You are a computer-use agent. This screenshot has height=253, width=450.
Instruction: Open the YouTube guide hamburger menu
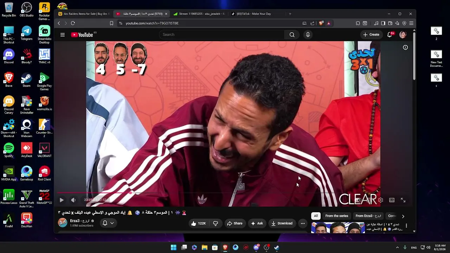(63, 35)
